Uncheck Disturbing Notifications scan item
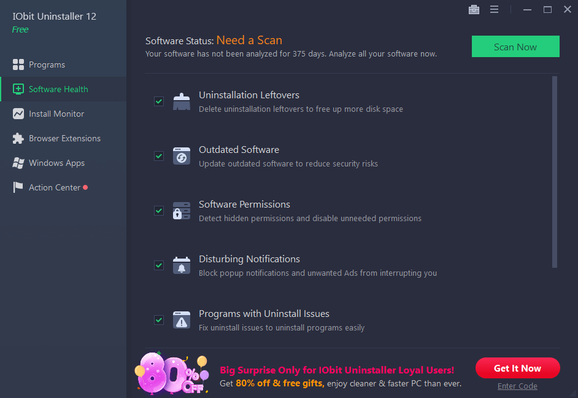This screenshot has width=578, height=398. (159, 265)
